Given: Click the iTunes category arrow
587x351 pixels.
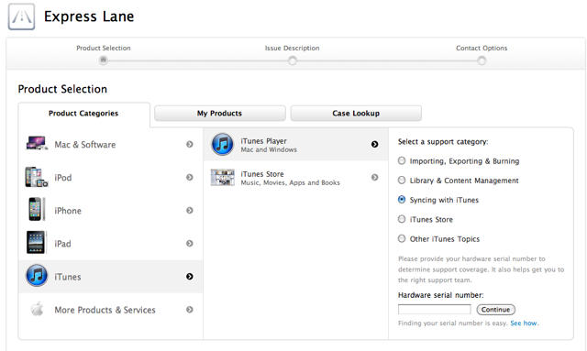Looking at the screenshot, I should [190, 276].
